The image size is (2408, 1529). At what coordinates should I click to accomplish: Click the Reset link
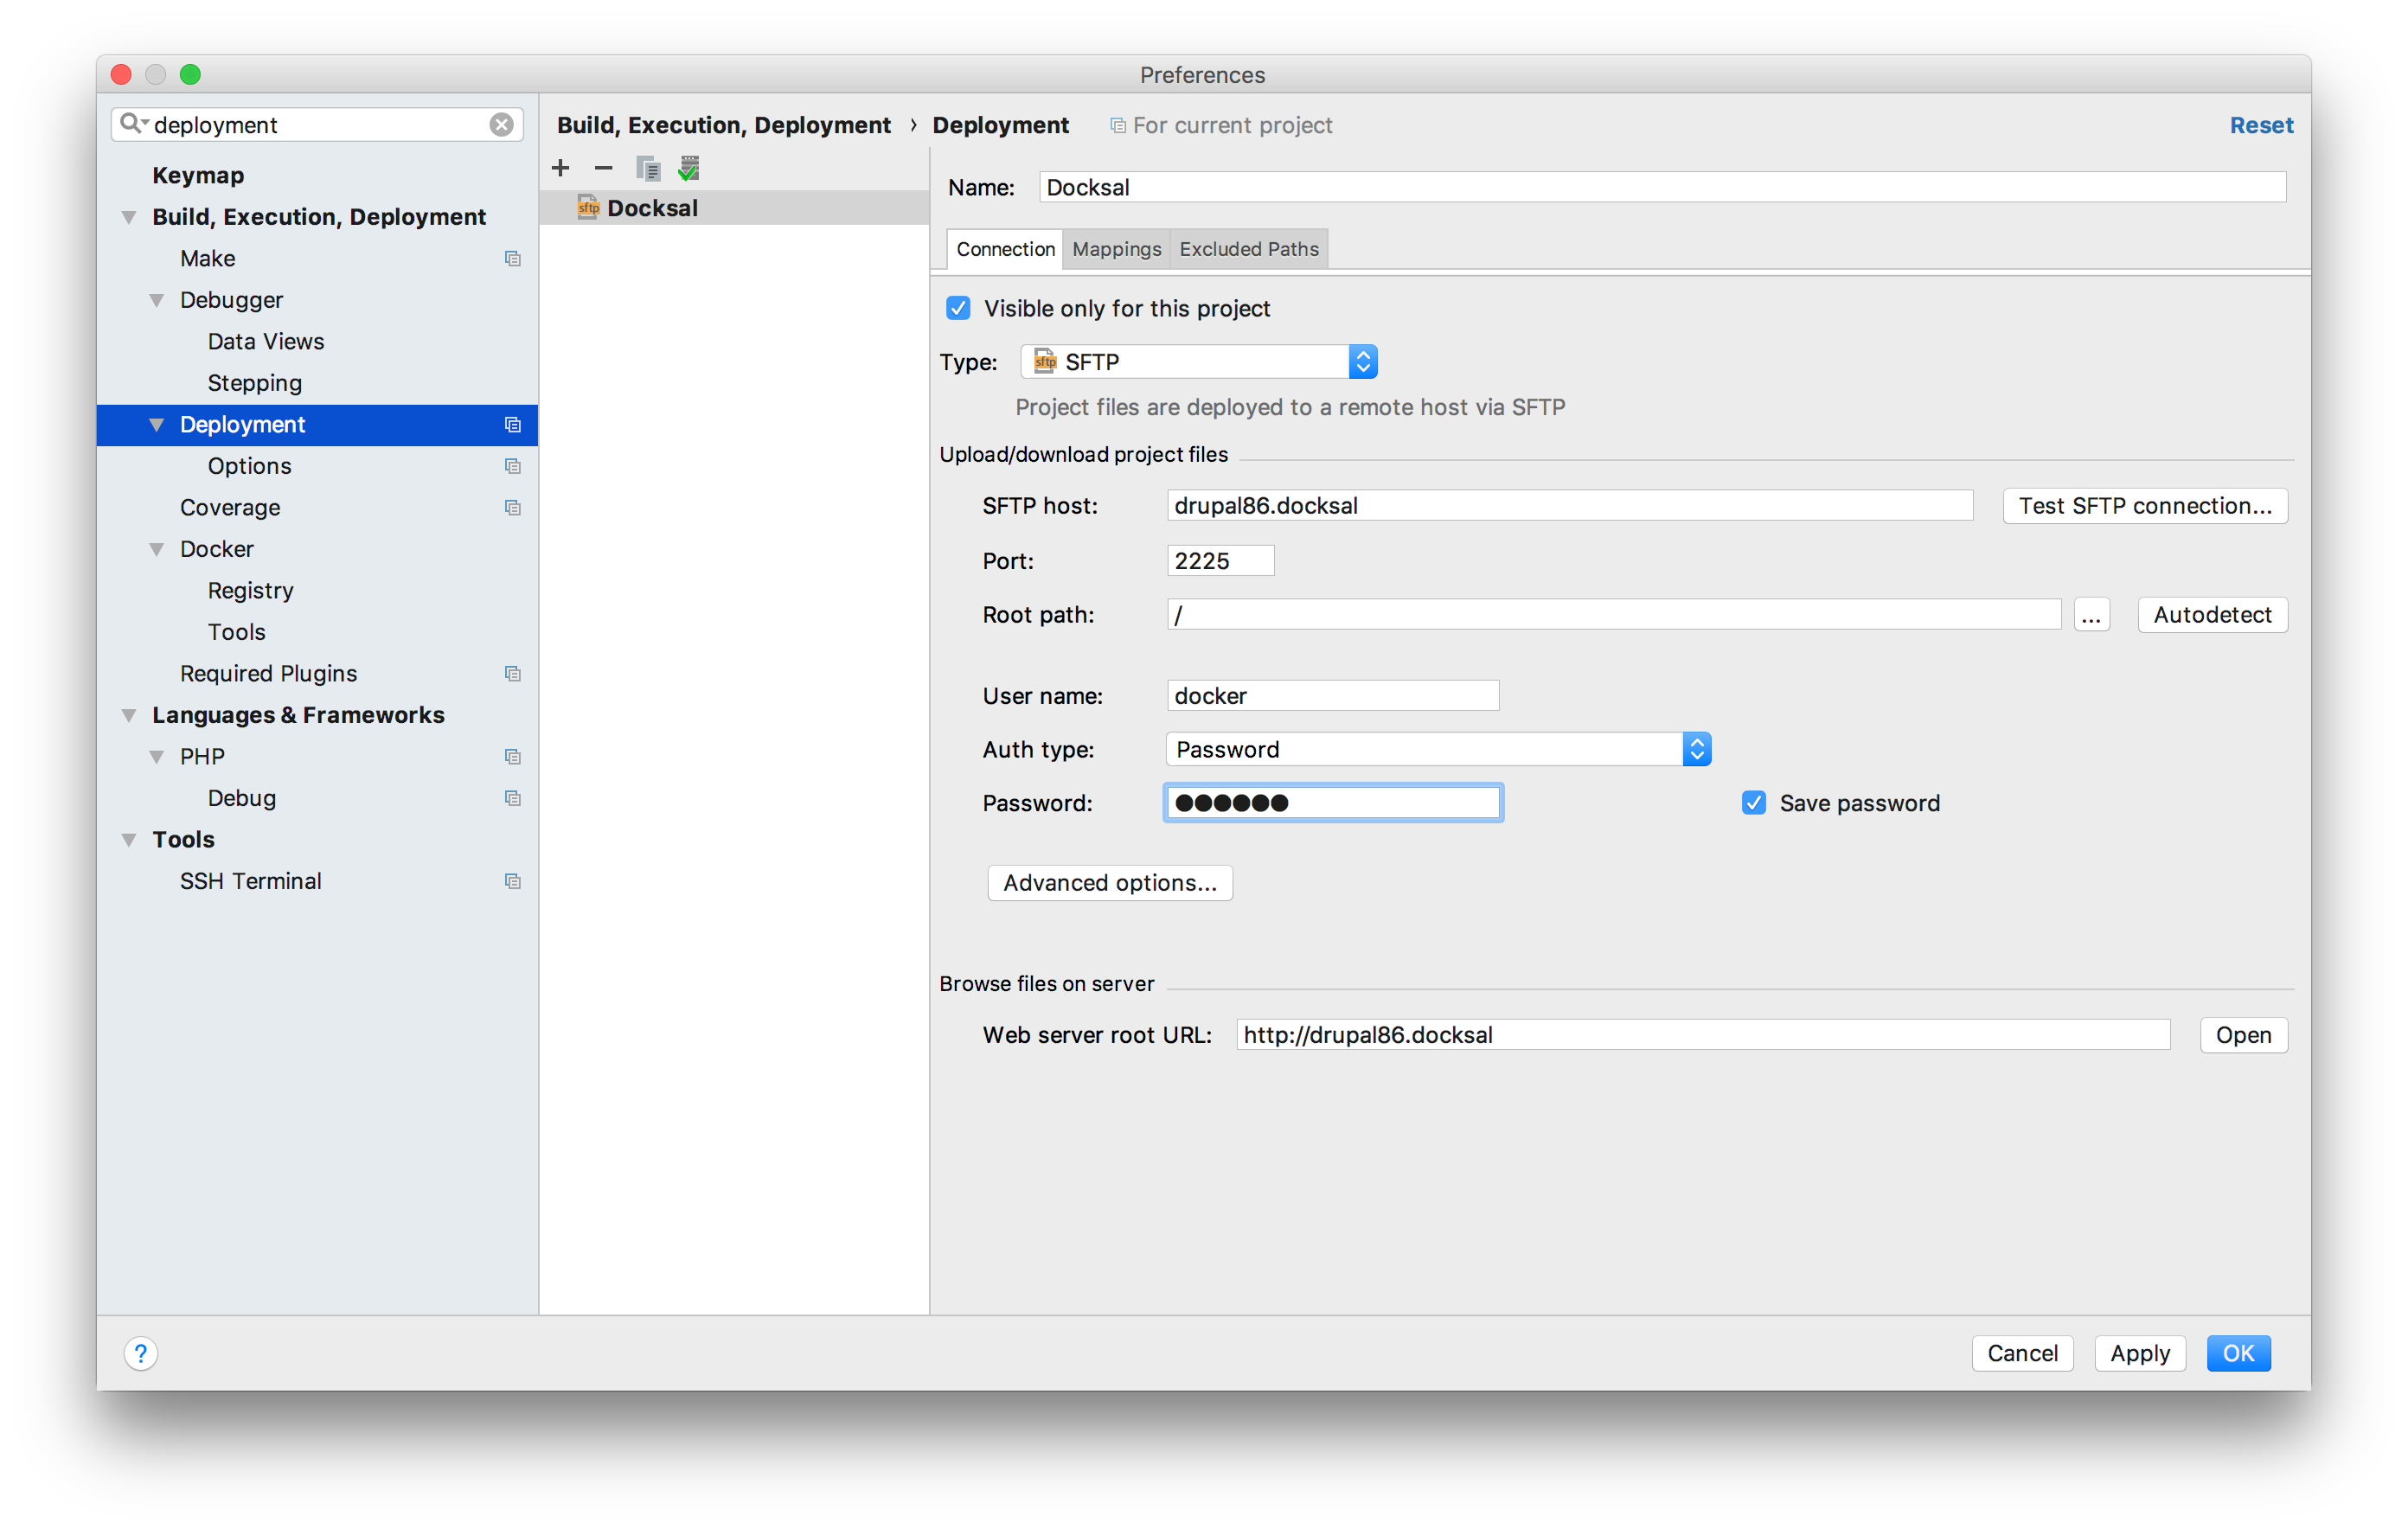coord(2260,125)
